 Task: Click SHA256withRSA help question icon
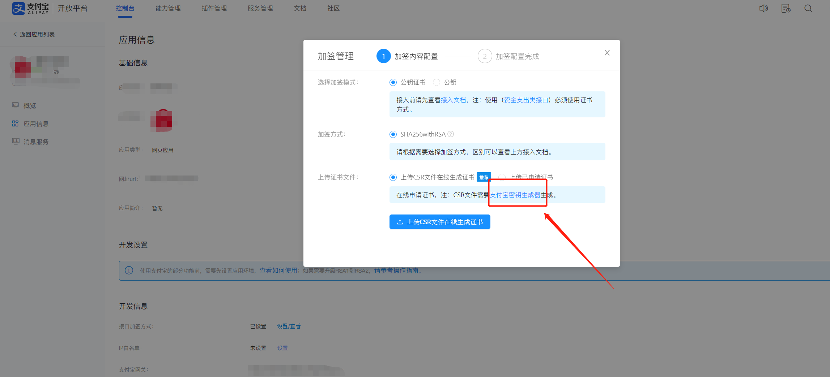(x=451, y=134)
